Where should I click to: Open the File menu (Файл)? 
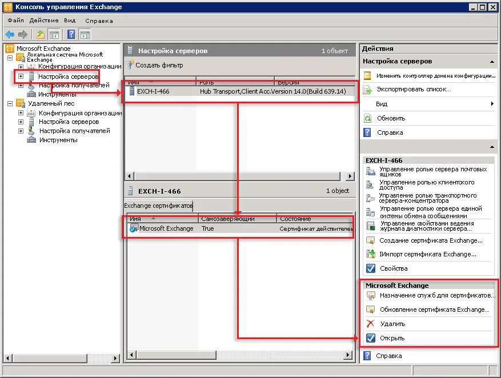(15, 21)
